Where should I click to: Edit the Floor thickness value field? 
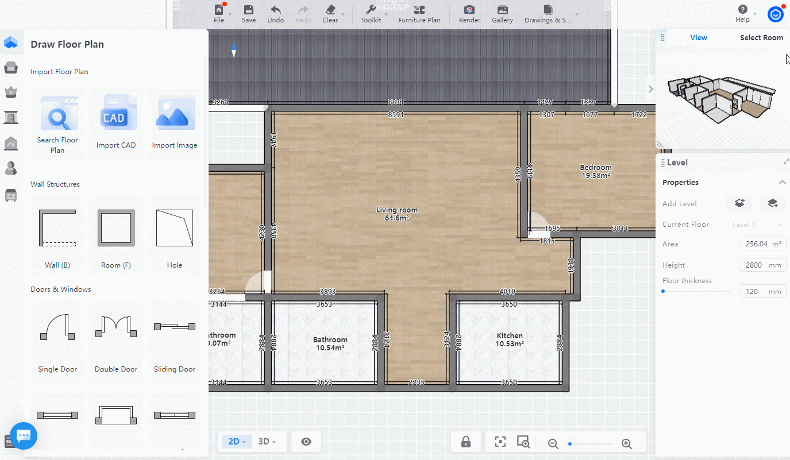point(763,291)
